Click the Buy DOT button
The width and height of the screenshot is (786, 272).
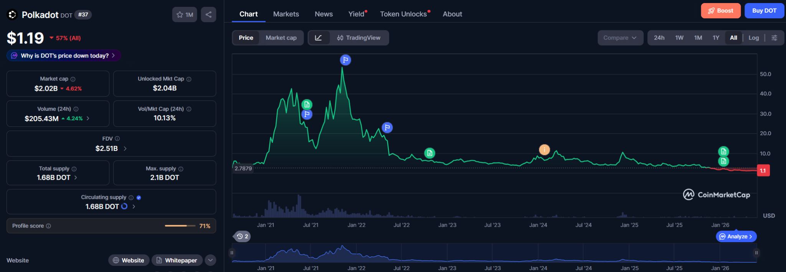click(764, 11)
